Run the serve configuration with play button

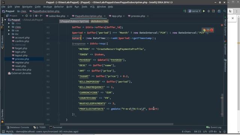coord(204,11)
